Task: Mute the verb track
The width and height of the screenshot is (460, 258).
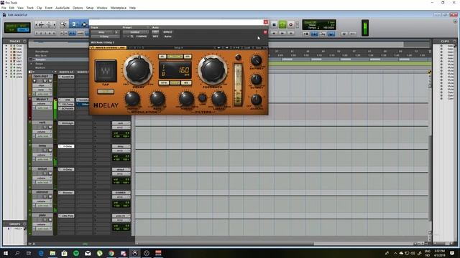Action: tap(50, 128)
